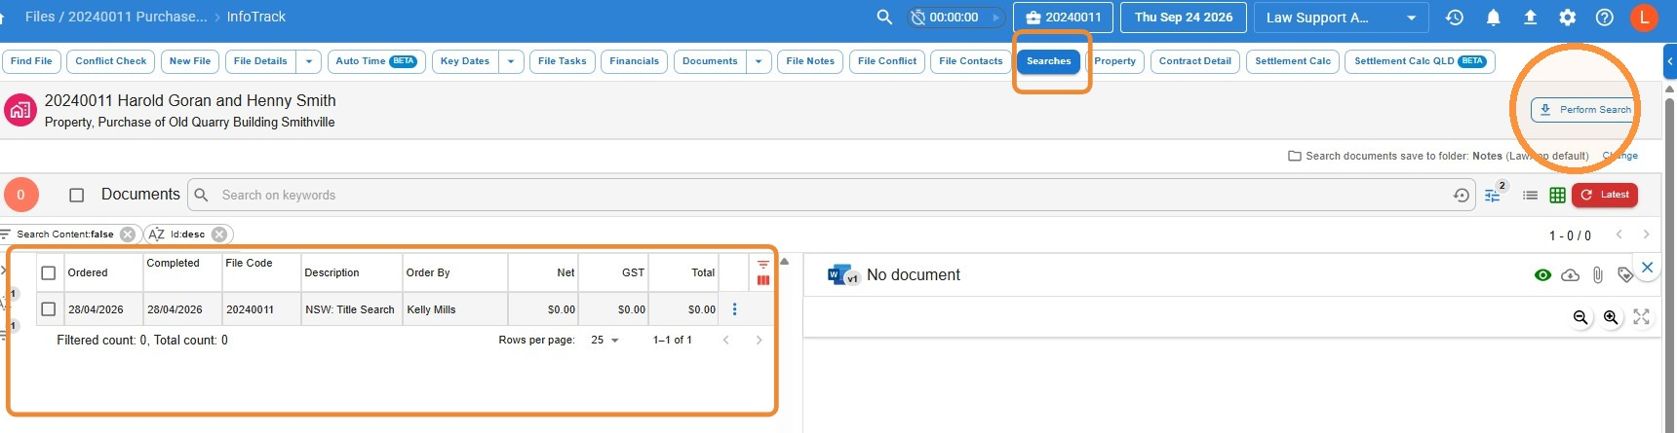Go to next documents page arrow near 1 - 0 / 0
This screenshot has width=1677, height=433.
[x=1646, y=235]
